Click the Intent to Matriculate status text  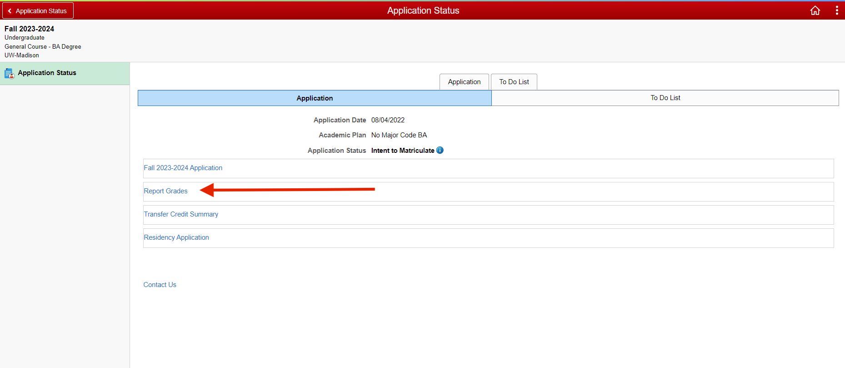(403, 151)
